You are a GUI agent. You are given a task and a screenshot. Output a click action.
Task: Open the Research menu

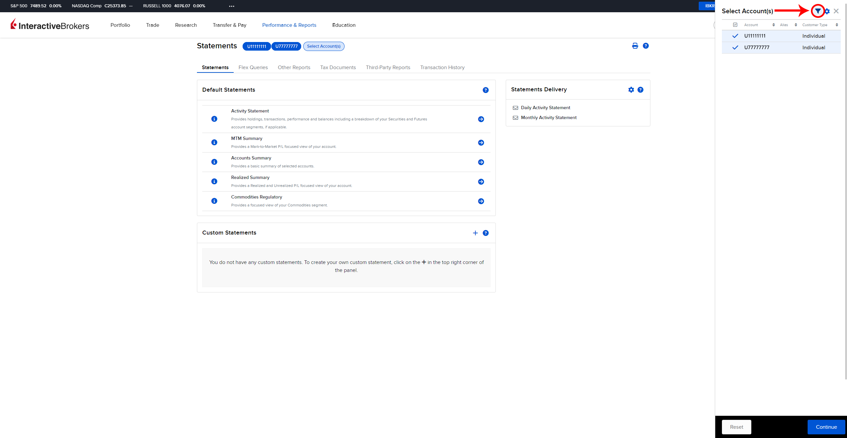point(186,25)
